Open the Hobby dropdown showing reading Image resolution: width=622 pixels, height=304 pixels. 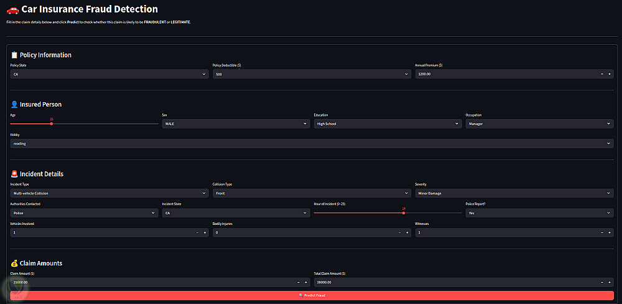(312, 143)
